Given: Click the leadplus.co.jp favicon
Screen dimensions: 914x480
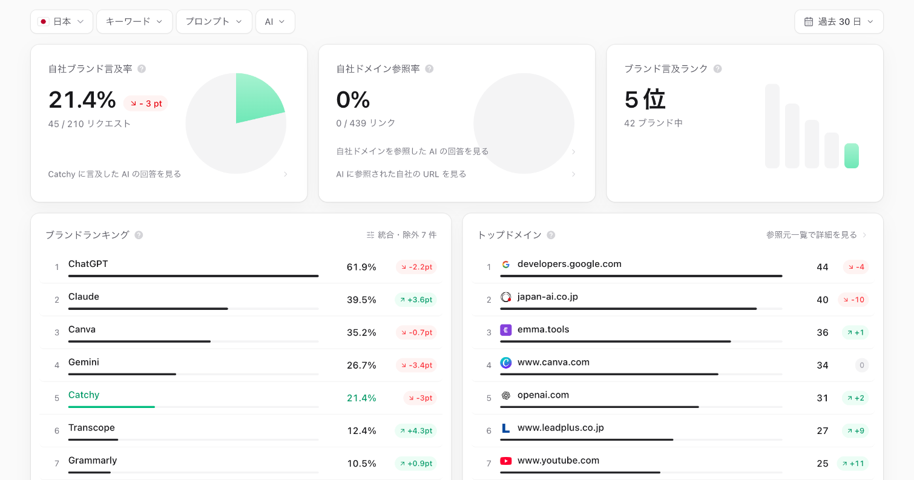Looking at the screenshot, I should 506,428.
